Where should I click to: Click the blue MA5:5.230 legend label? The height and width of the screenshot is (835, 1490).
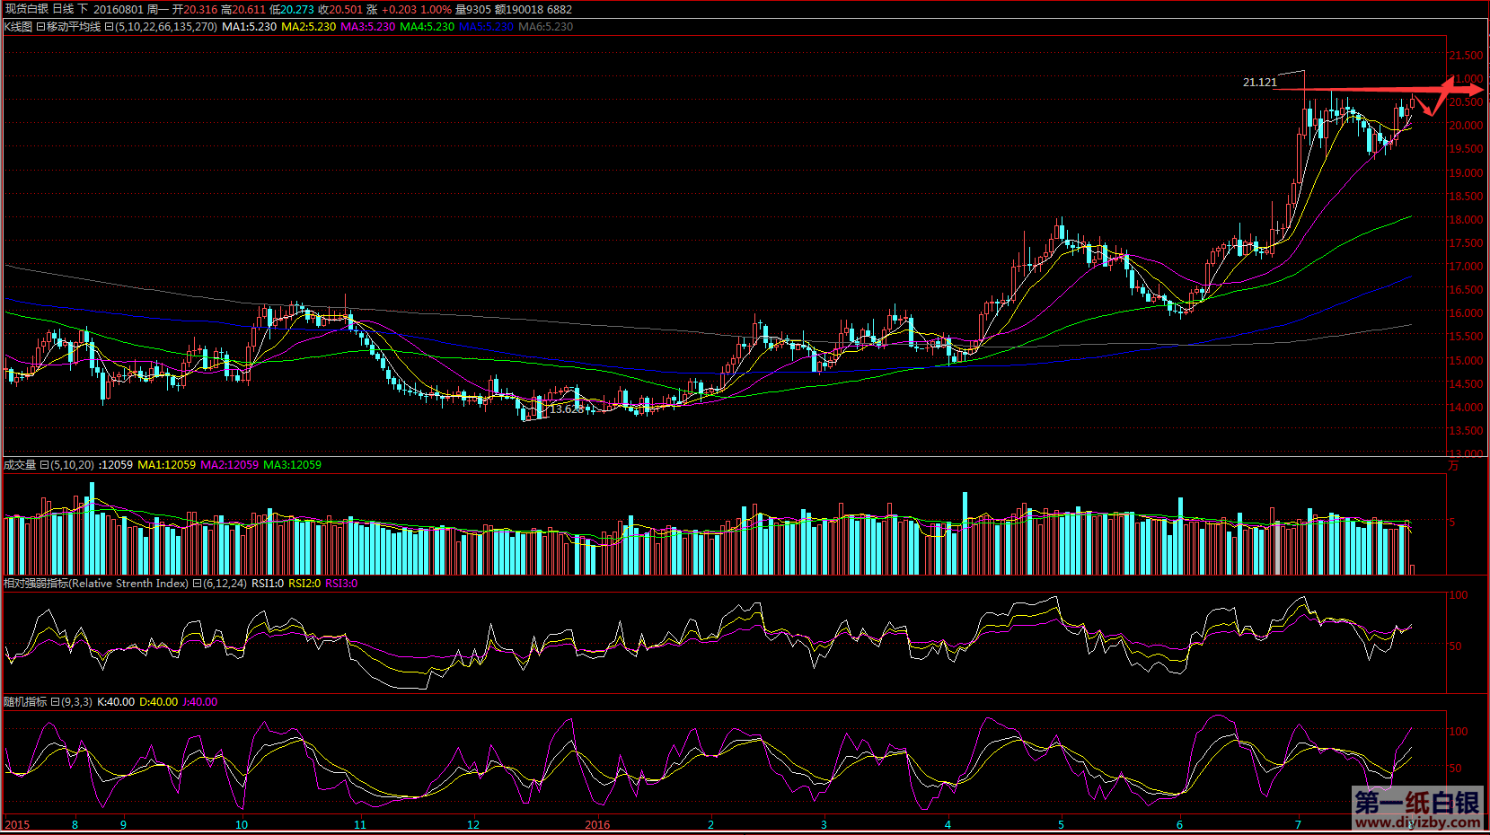(x=486, y=27)
